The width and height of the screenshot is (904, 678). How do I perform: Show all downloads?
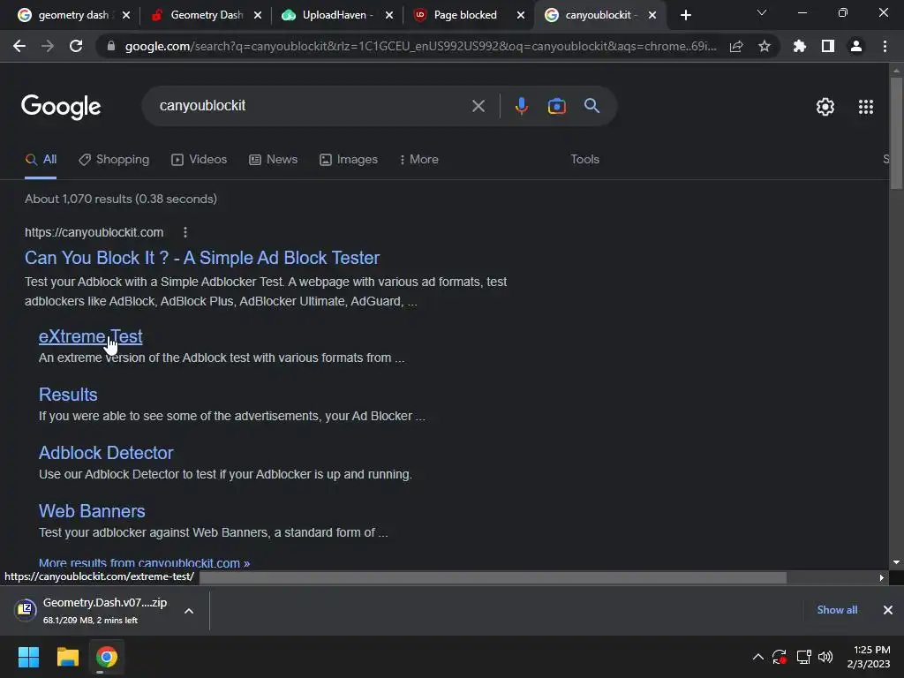coord(837,610)
